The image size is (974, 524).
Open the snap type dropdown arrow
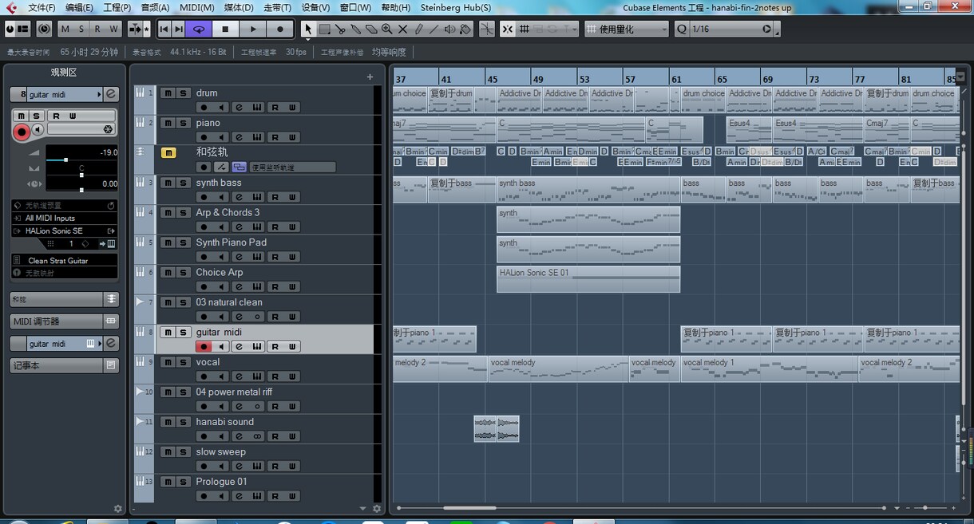coord(574,29)
